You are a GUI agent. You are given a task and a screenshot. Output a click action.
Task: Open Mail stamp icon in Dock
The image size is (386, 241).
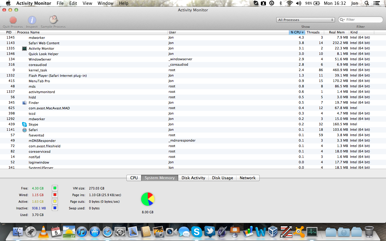pos(133,231)
